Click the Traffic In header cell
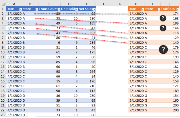Viewport: 180px width, 118px height. coord(170,9)
